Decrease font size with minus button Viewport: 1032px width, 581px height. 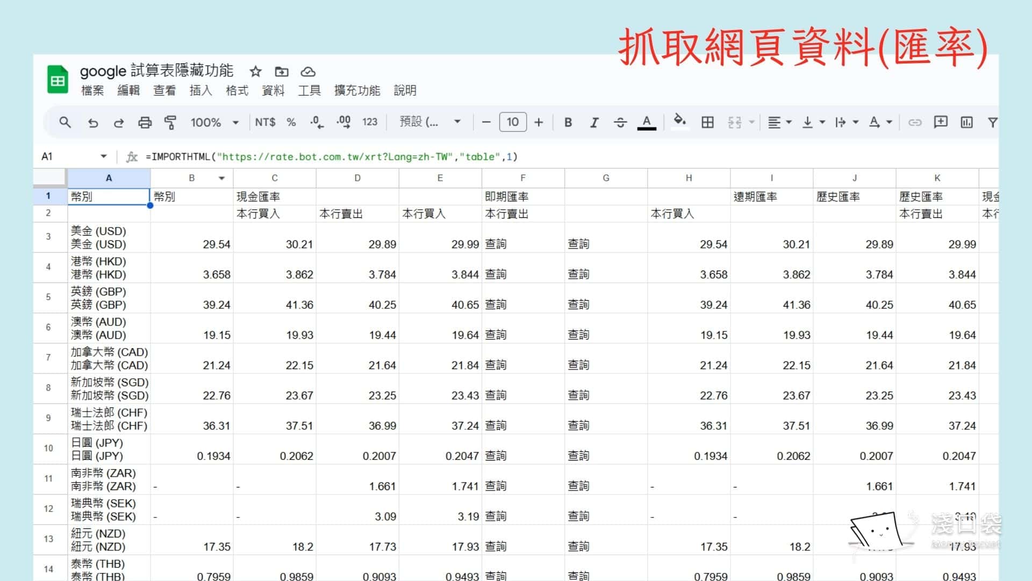[x=486, y=122]
